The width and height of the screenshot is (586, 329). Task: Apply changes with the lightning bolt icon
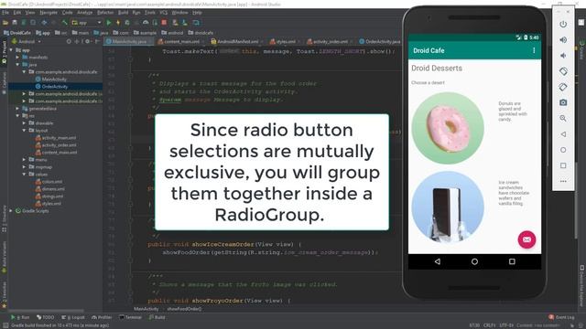pyautogui.click(x=118, y=23)
